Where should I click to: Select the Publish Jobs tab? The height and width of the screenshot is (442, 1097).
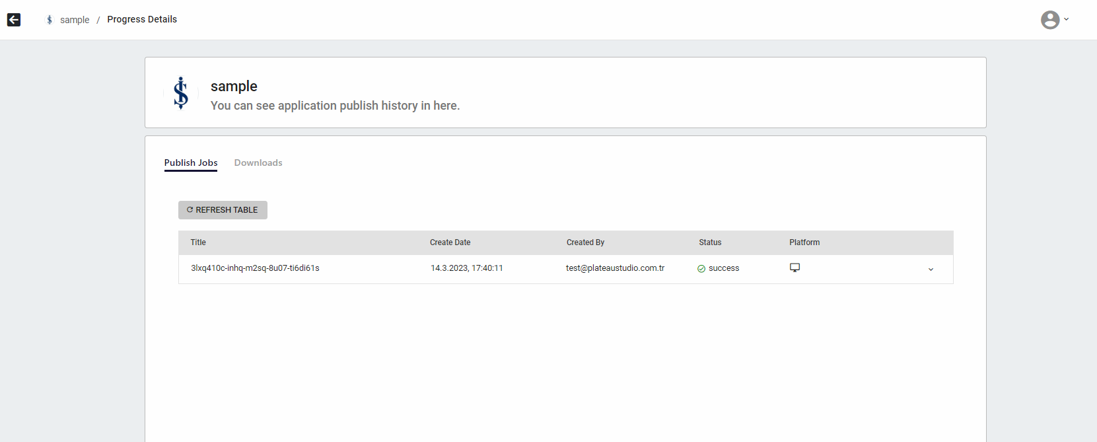click(x=191, y=163)
